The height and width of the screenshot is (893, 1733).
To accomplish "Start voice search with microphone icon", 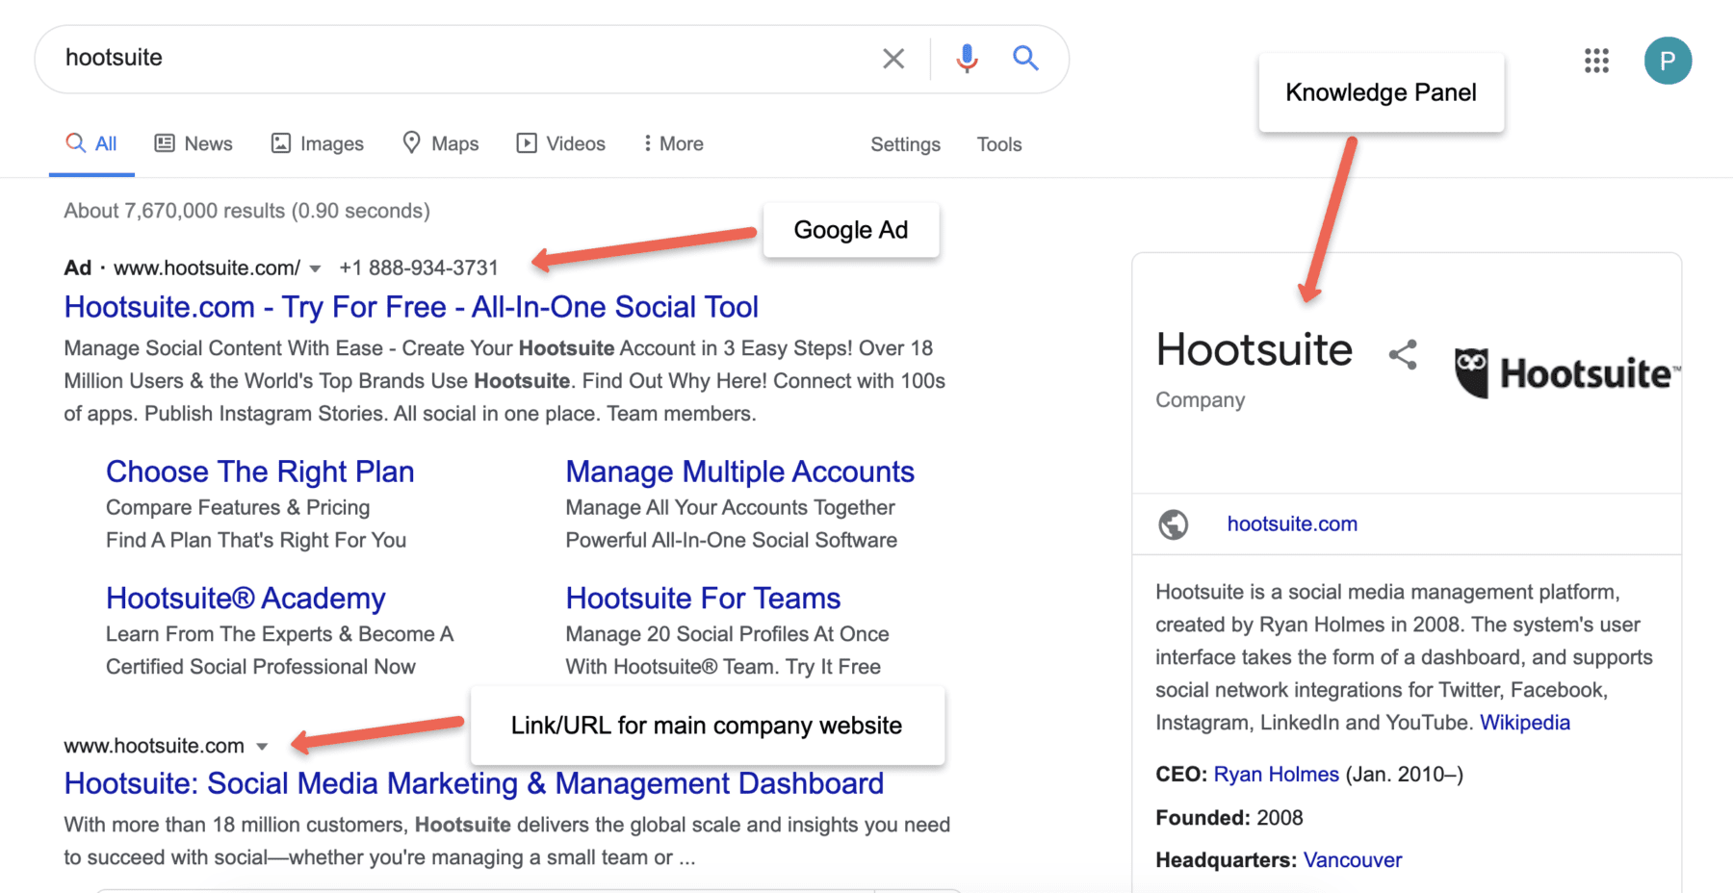I will (x=967, y=59).
